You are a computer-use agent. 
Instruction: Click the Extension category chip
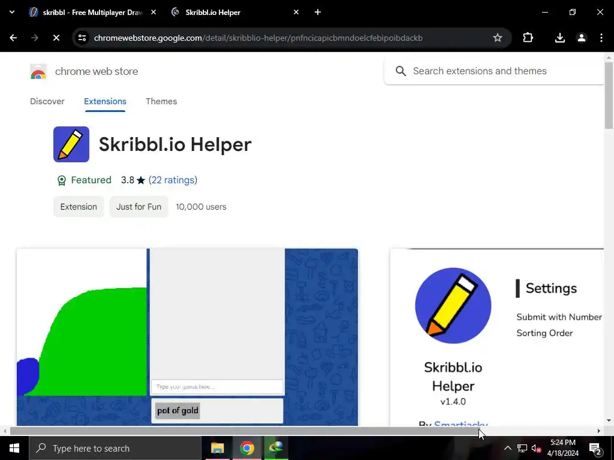click(x=79, y=207)
